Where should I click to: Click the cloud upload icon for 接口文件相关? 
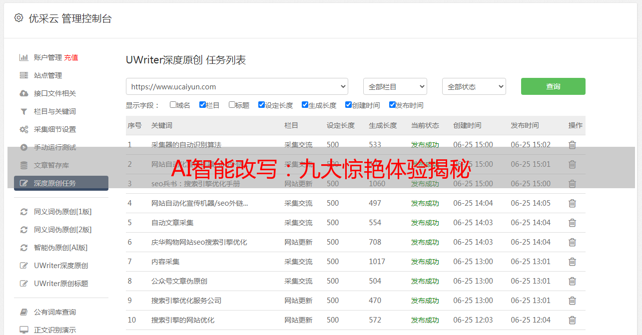click(x=23, y=93)
